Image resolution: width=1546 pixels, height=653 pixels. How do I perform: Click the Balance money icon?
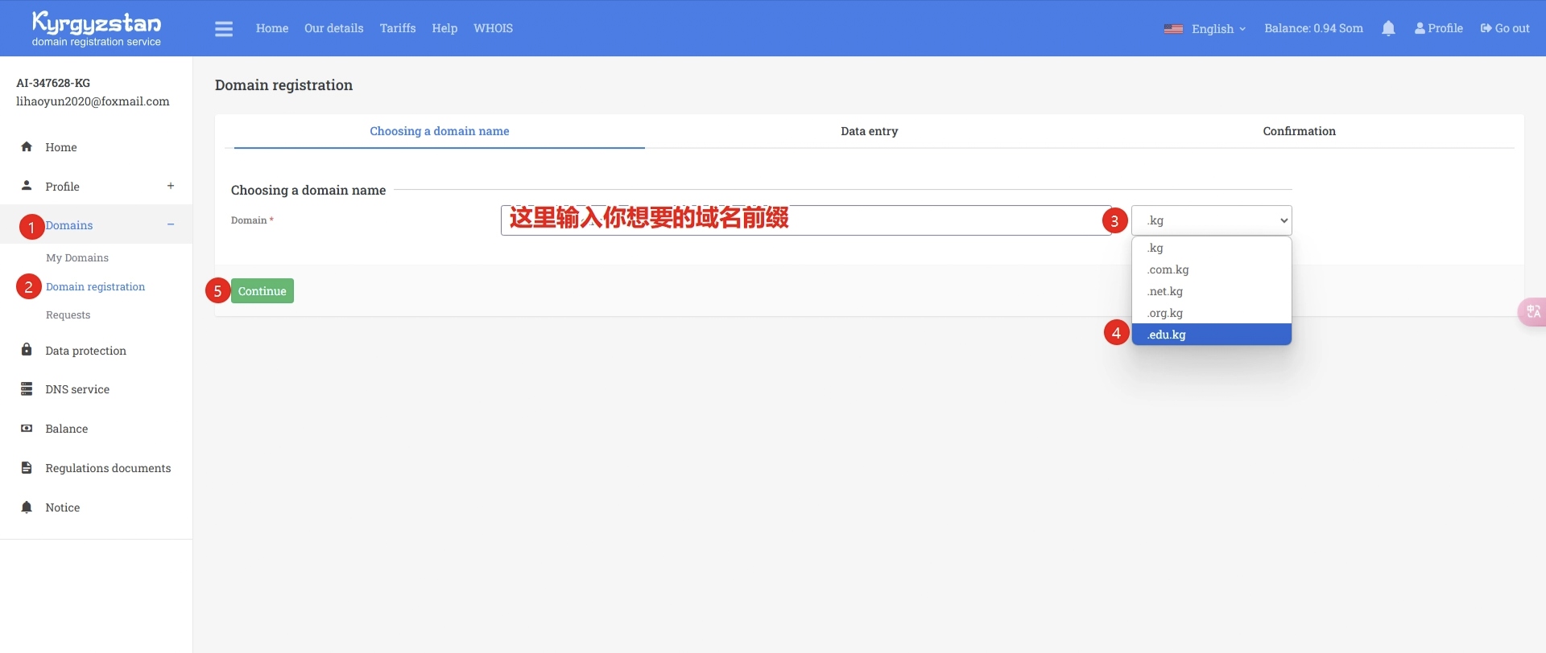[27, 428]
